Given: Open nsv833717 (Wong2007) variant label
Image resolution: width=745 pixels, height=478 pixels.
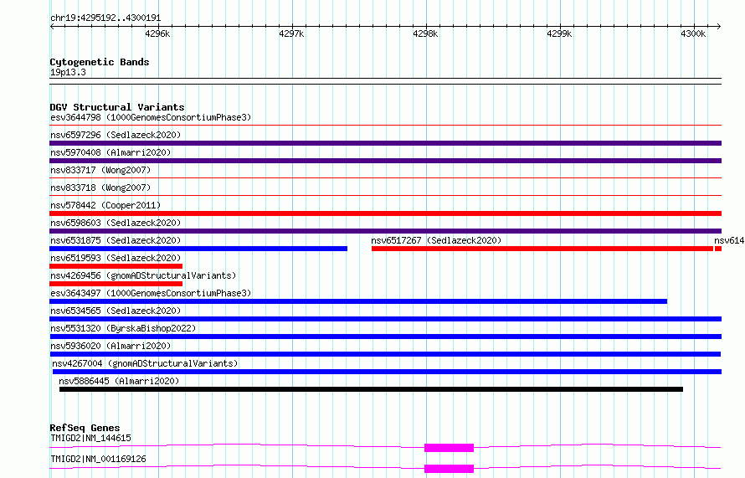Looking at the screenshot, I should (100, 170).
